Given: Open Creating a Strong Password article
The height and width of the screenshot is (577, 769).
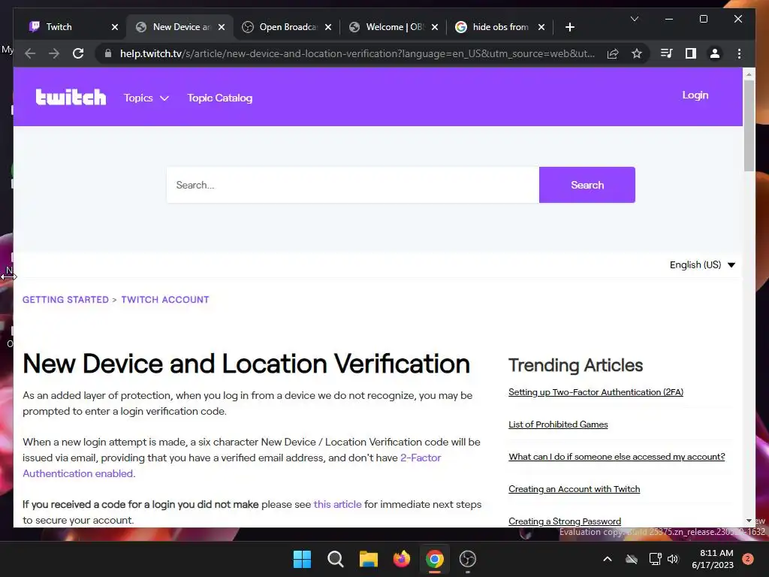Looking at the screenshot, I should [x=565, y=521].
